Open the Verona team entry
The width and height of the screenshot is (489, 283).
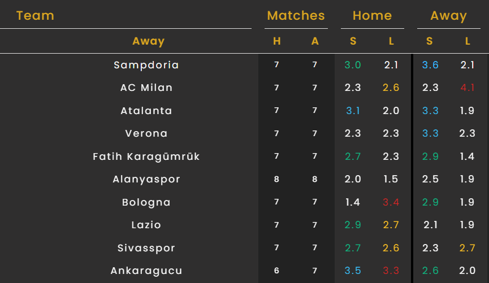[x=146, y=134]
